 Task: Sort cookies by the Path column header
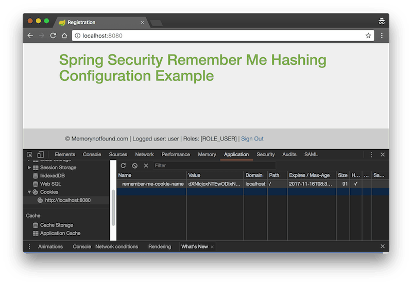[x=277, y=175]
